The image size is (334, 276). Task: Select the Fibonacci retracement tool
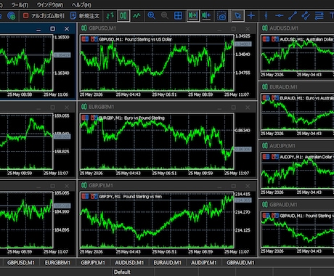[x=319, y=16]
